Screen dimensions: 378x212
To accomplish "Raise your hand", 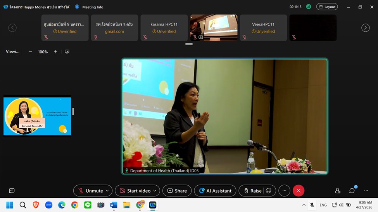I will tap(252, 191).
